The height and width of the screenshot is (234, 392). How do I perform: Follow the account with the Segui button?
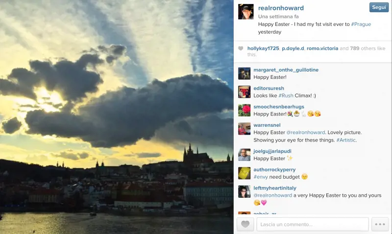[379, 7]
